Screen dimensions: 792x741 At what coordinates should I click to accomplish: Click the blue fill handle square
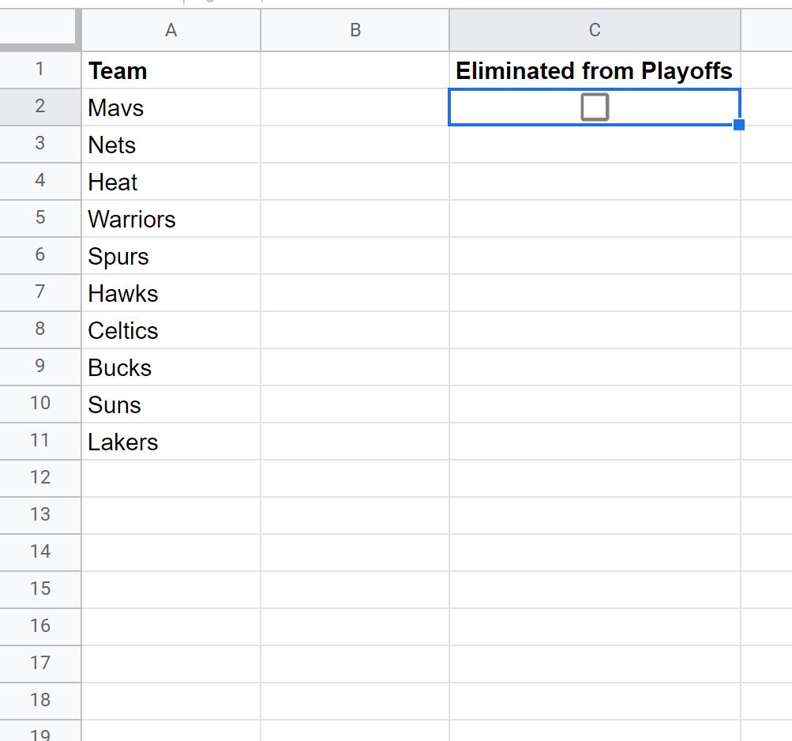pos(738,124)
